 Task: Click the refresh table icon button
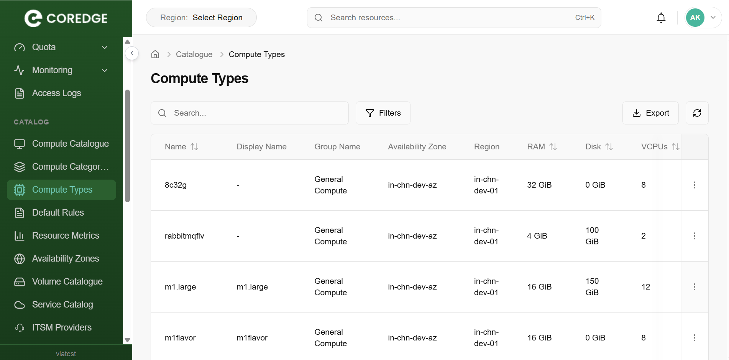click(697, 113)
